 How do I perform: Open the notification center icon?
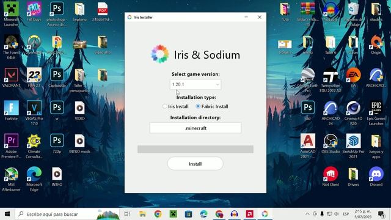click(x=381, y=214)
